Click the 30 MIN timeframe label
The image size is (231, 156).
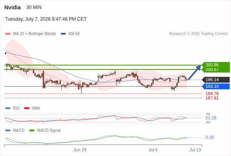click(x=34, y=7)
